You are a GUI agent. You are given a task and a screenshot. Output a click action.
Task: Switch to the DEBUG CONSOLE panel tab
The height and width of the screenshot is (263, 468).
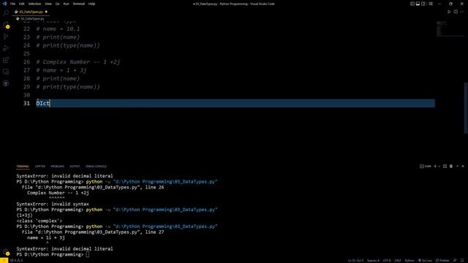[96, 167]
